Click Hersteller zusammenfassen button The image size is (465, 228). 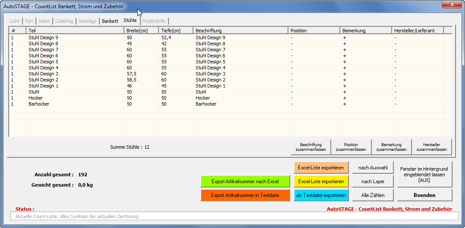tap(431, 147)
